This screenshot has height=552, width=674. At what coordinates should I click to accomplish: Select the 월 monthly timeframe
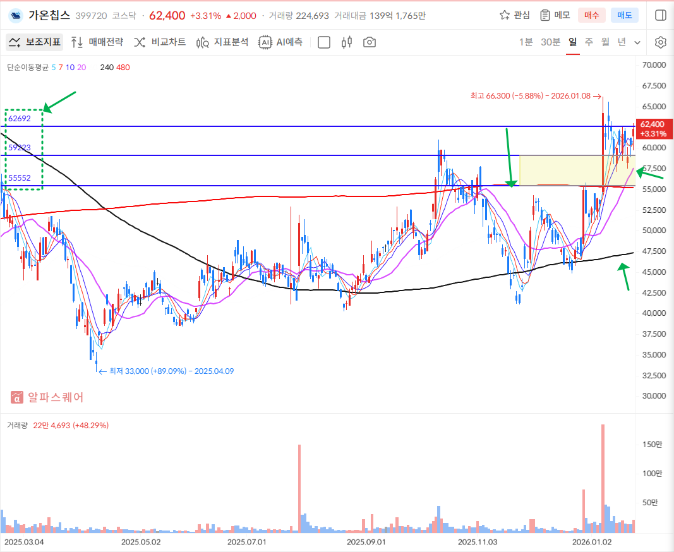605,42
